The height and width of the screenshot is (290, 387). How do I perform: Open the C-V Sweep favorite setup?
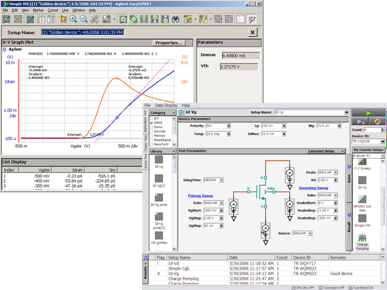point(362,162)
